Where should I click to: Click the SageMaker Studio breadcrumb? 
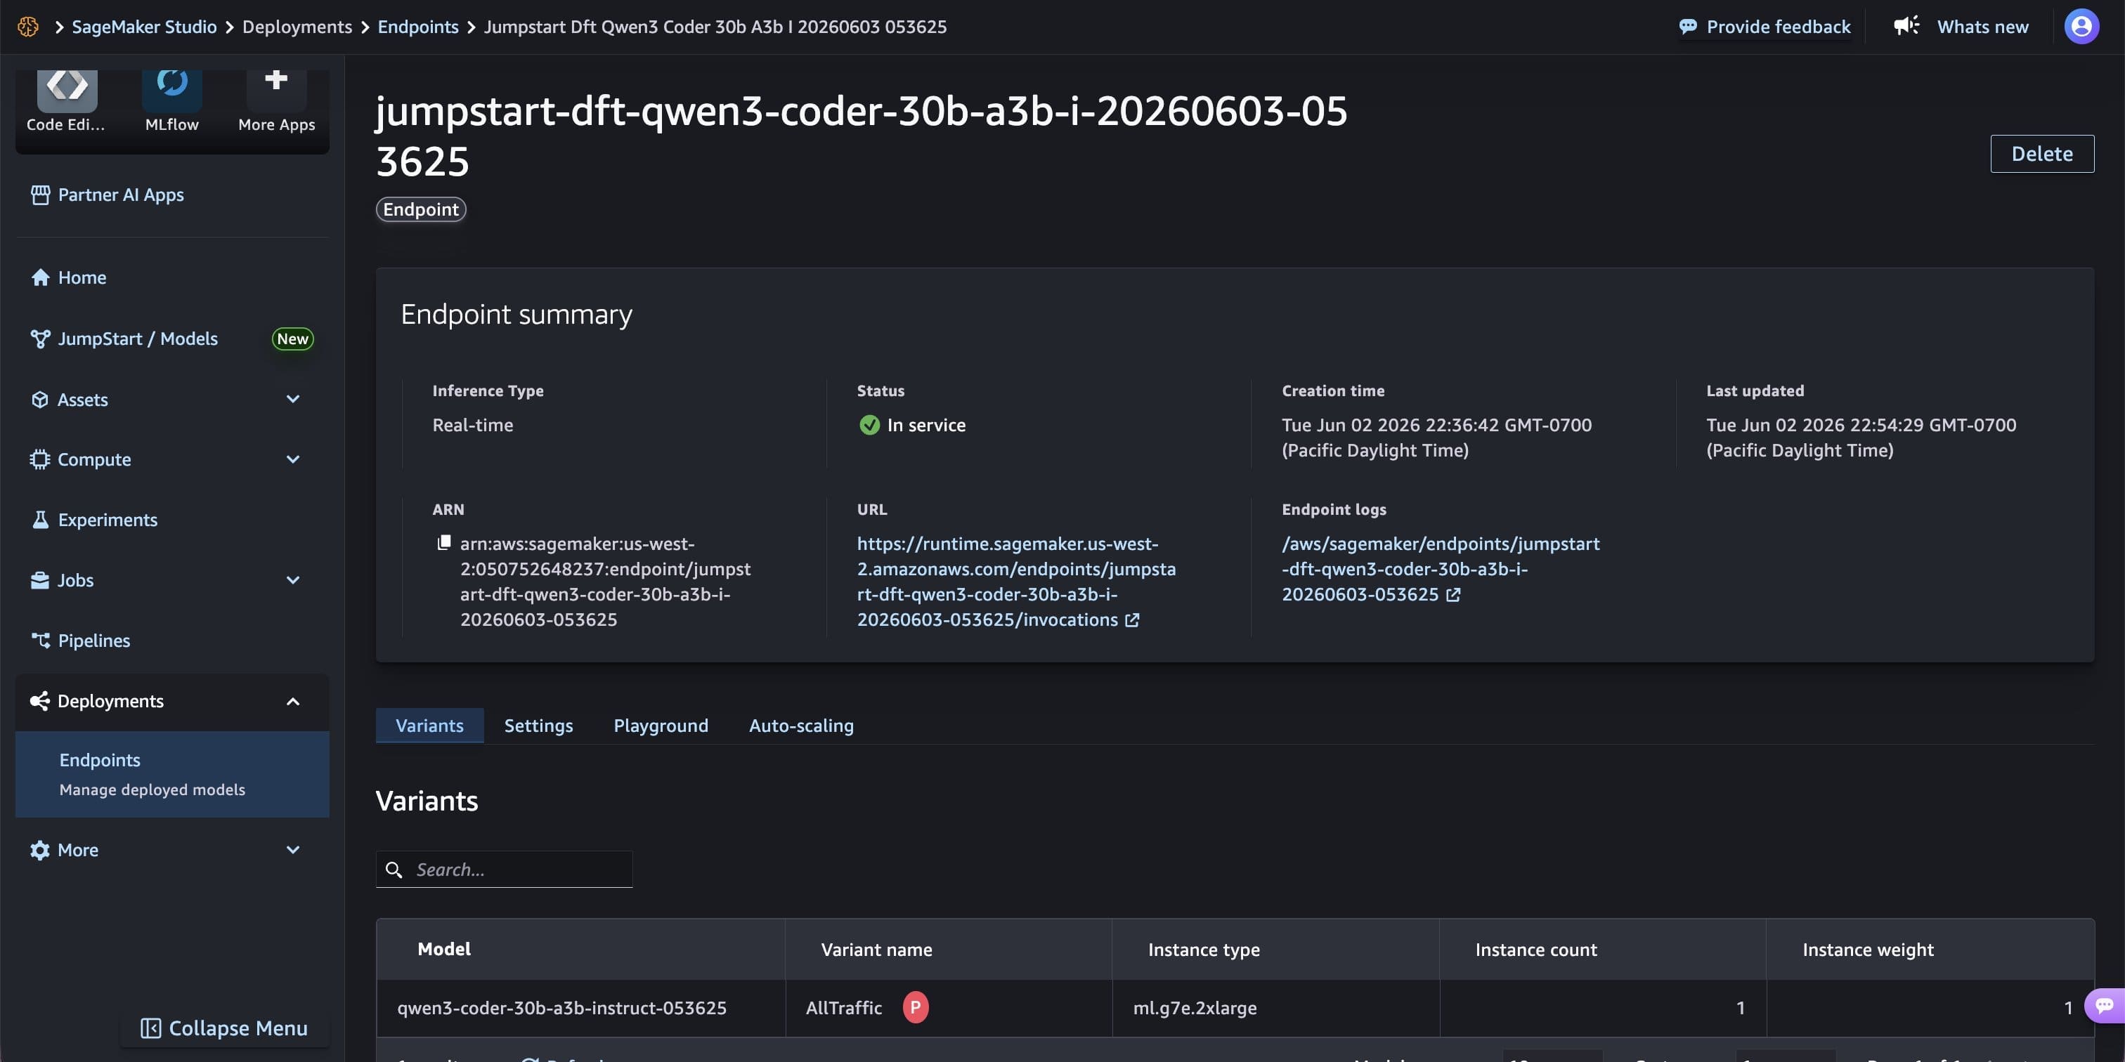coord(144,27)
